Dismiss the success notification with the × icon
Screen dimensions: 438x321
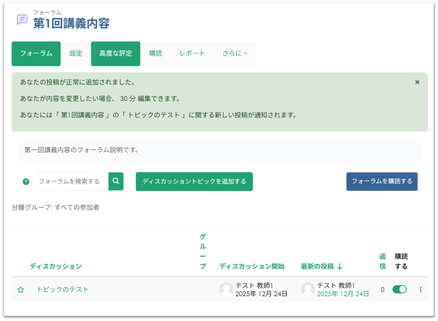[x=417, y=82]
